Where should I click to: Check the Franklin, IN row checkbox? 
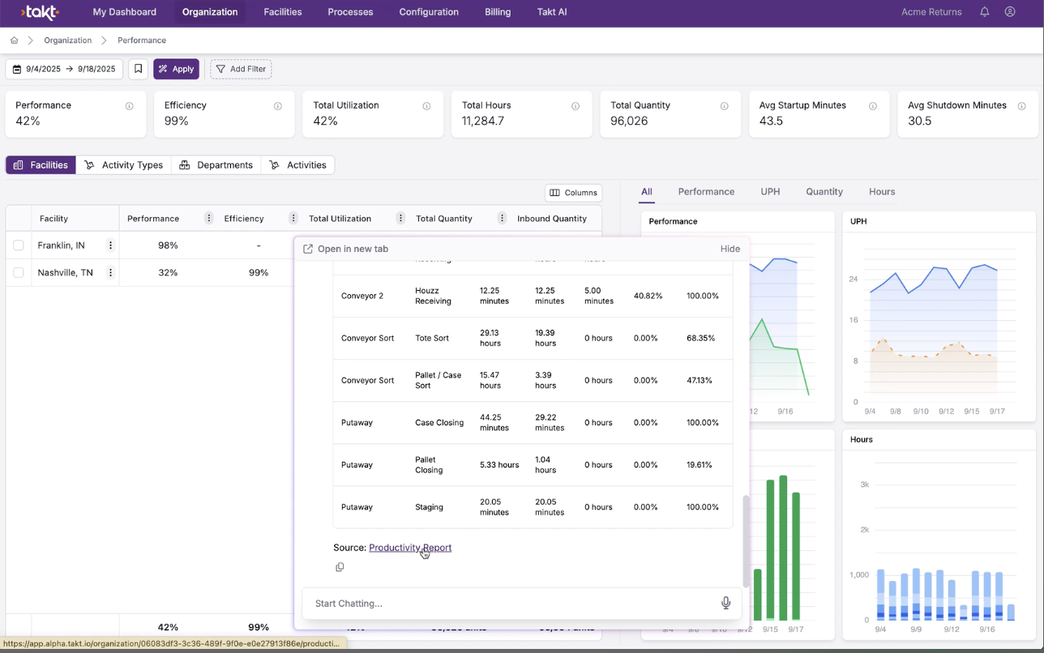(19, 245)
